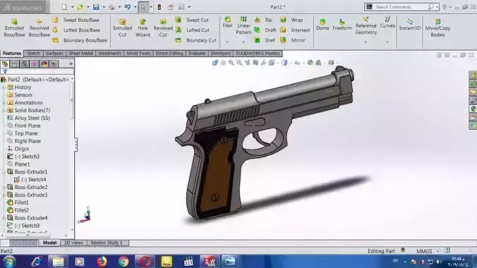Open the New document dropdown arrow
The height and width of the screenshot is (268, 477).
click(72, 6)
